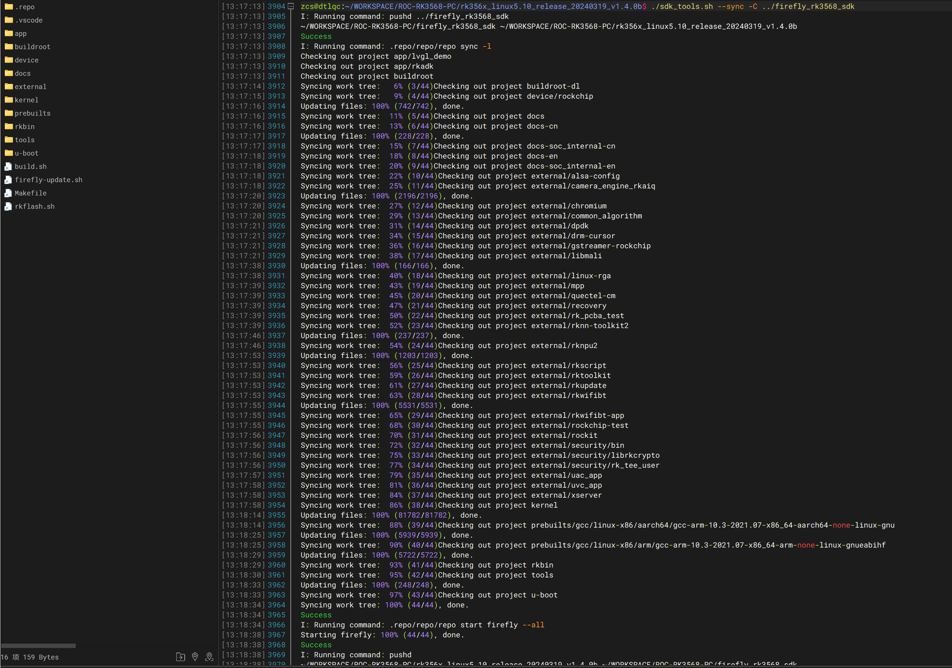Open the kernel folder

click(27, 100)
